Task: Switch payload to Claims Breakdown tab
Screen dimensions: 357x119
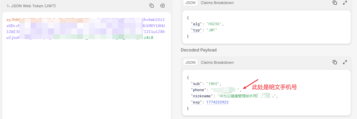Action: pyautogui.click(x=217, y=62)
